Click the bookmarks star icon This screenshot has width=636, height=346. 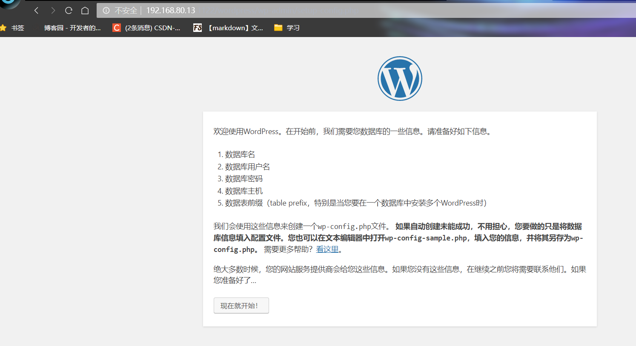[x=3, y=28]
